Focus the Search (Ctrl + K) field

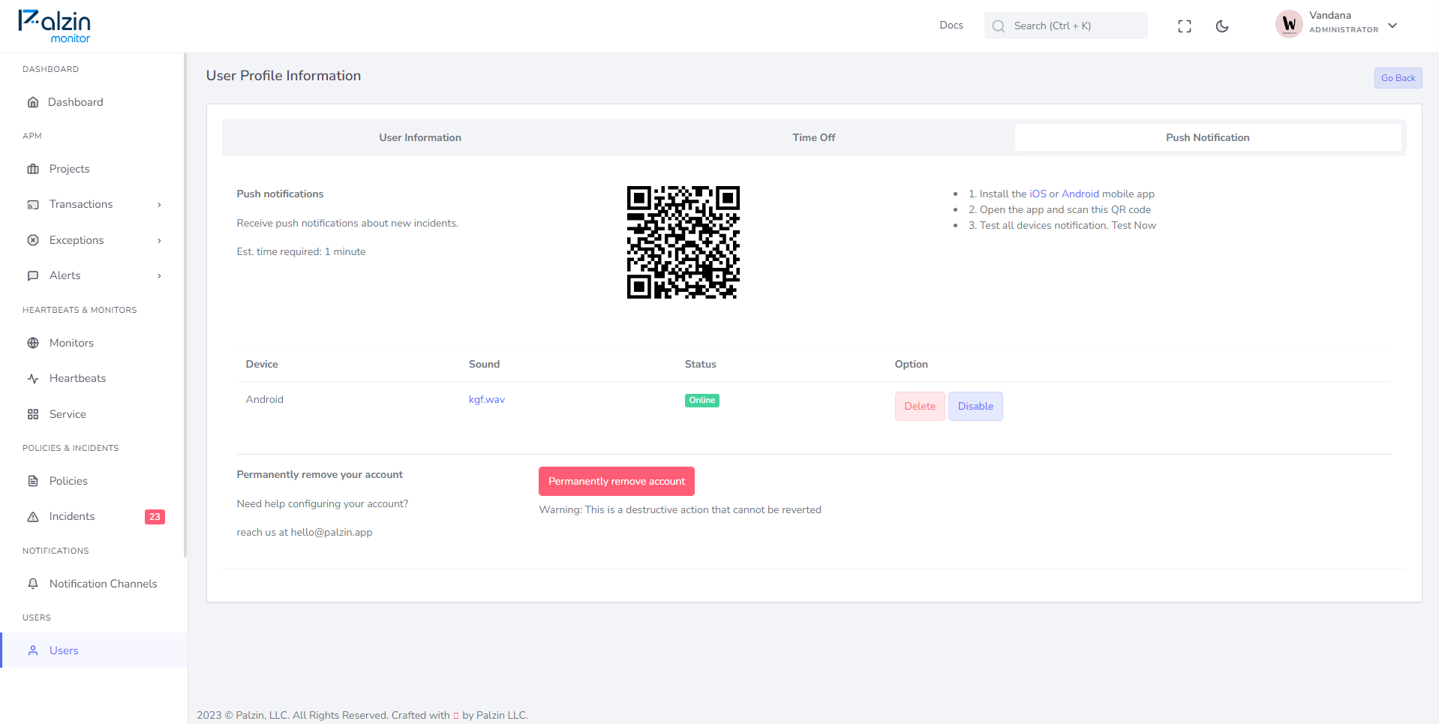[x=1066, y=26]
